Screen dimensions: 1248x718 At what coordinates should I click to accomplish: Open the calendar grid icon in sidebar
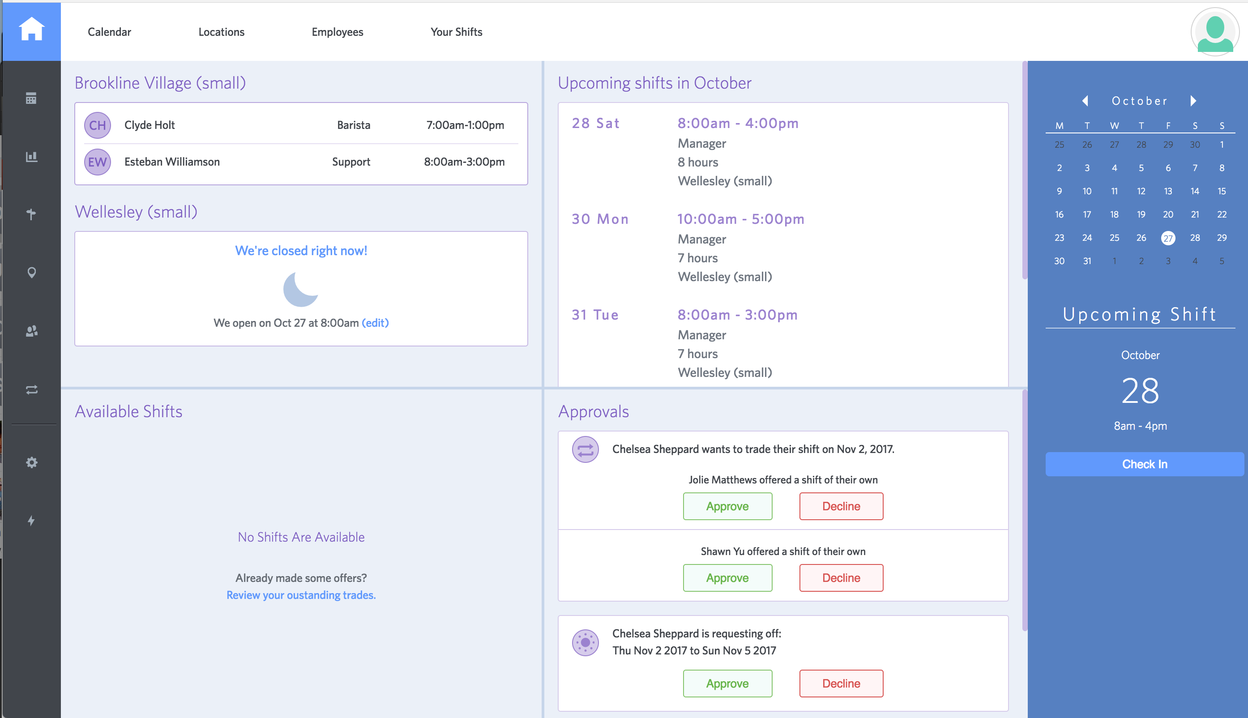click(31, 98)
